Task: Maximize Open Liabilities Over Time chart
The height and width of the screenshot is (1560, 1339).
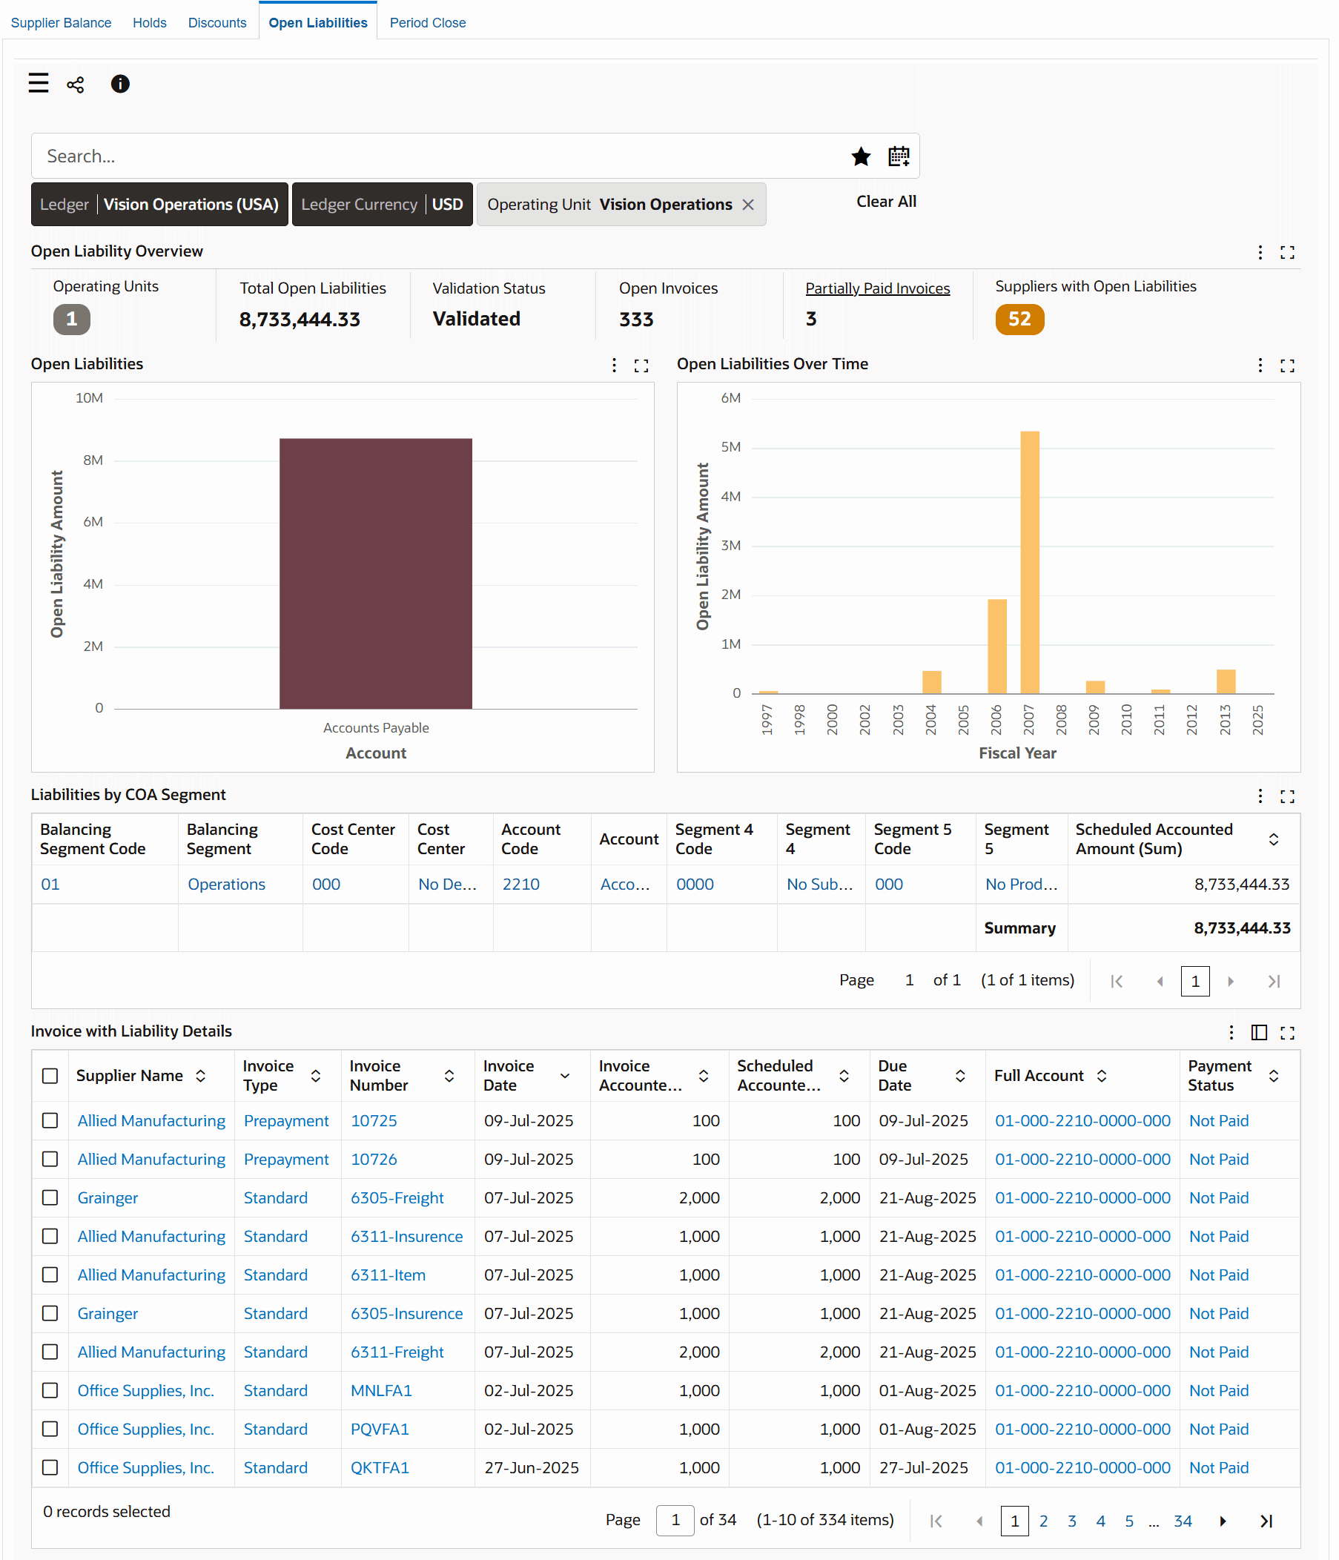Action: (x=1288, y=365)
